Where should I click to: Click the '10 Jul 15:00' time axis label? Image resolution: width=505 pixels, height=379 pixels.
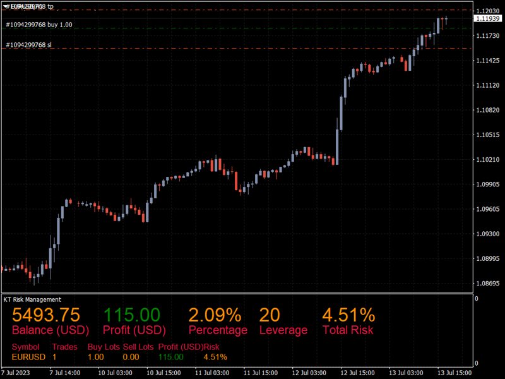click(163, 373)
